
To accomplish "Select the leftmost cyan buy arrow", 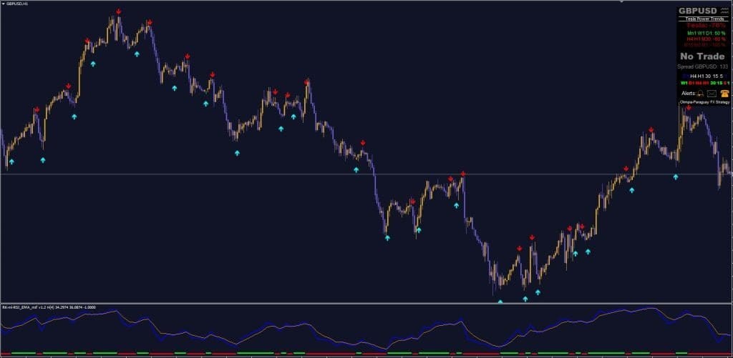I will 11,161.
